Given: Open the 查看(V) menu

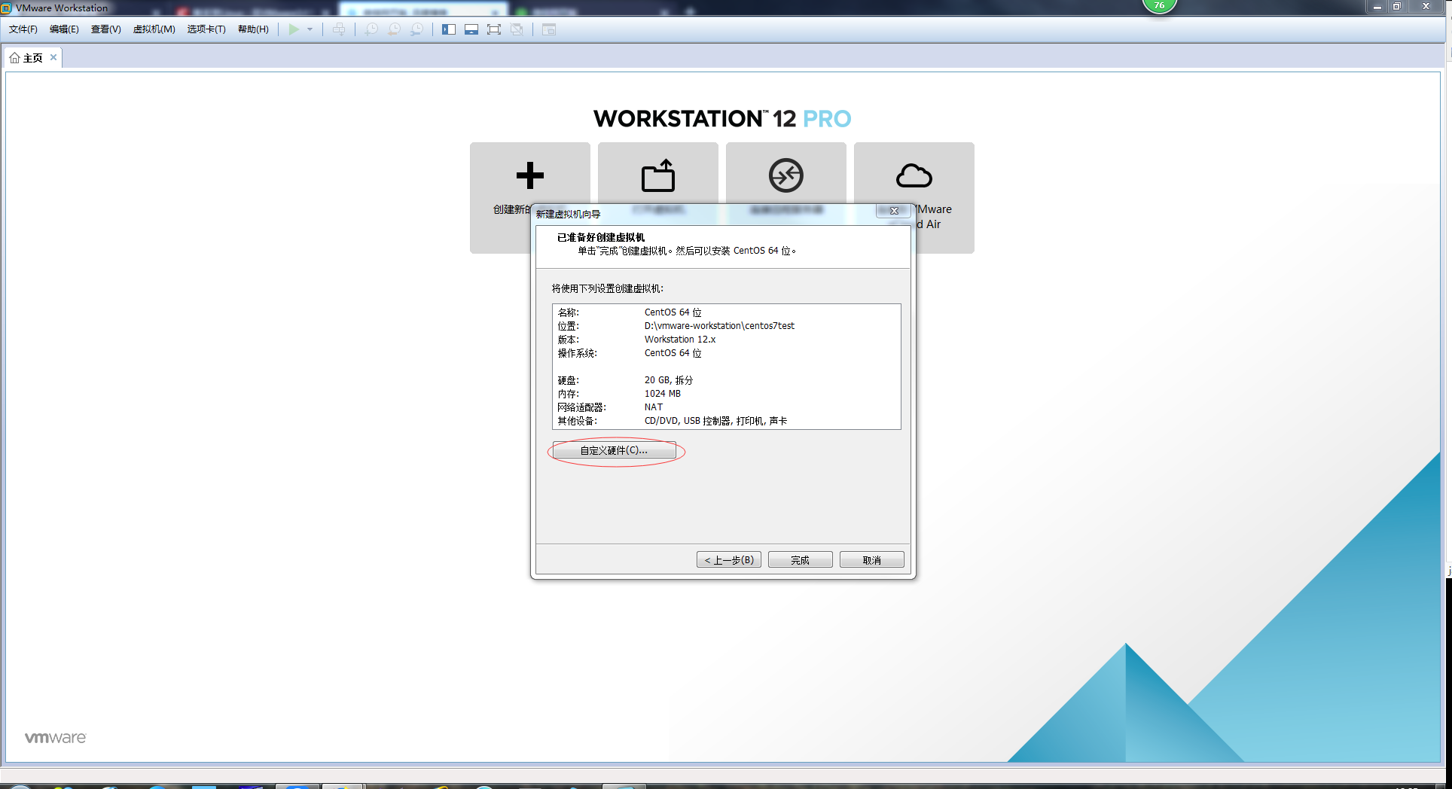Looking at the screenshot, I should (105, 29).
